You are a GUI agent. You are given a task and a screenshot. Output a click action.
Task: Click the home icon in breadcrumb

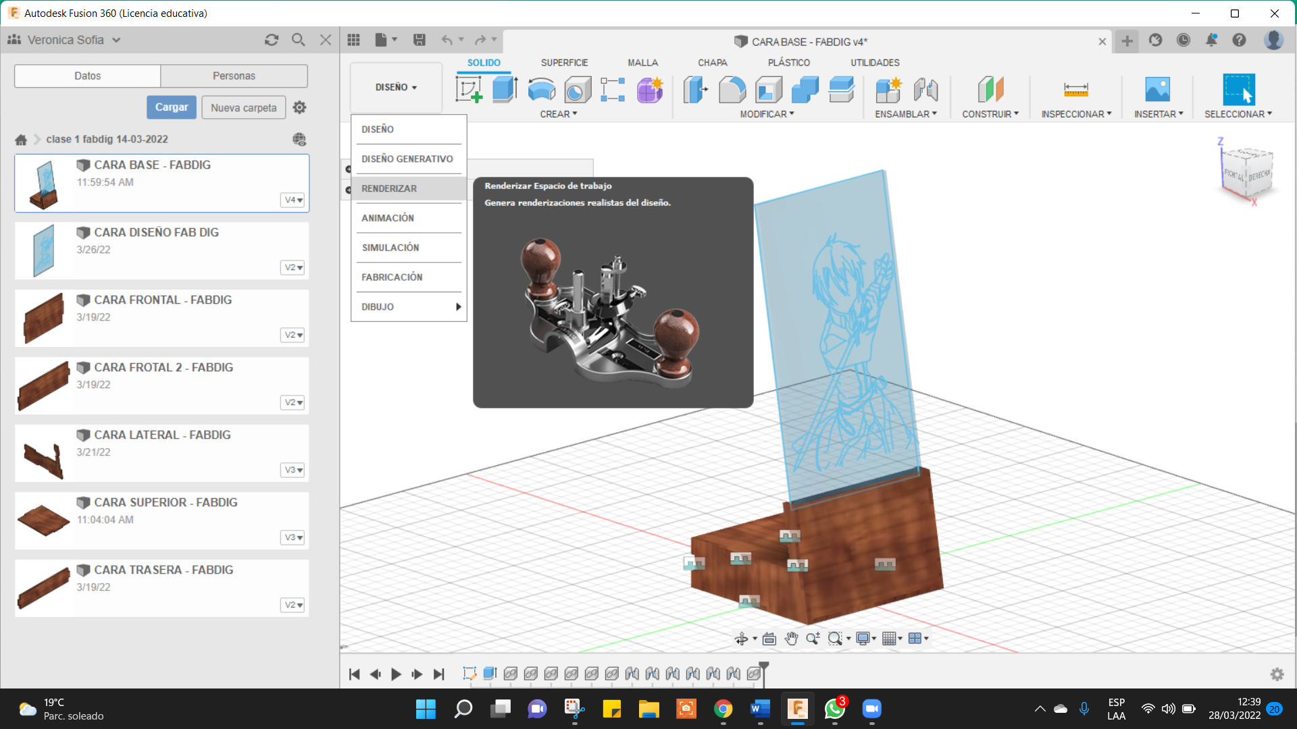pos(21,140)
